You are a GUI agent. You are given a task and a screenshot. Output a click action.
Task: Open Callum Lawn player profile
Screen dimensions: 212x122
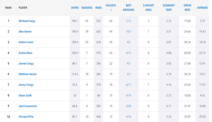(26, 42)
